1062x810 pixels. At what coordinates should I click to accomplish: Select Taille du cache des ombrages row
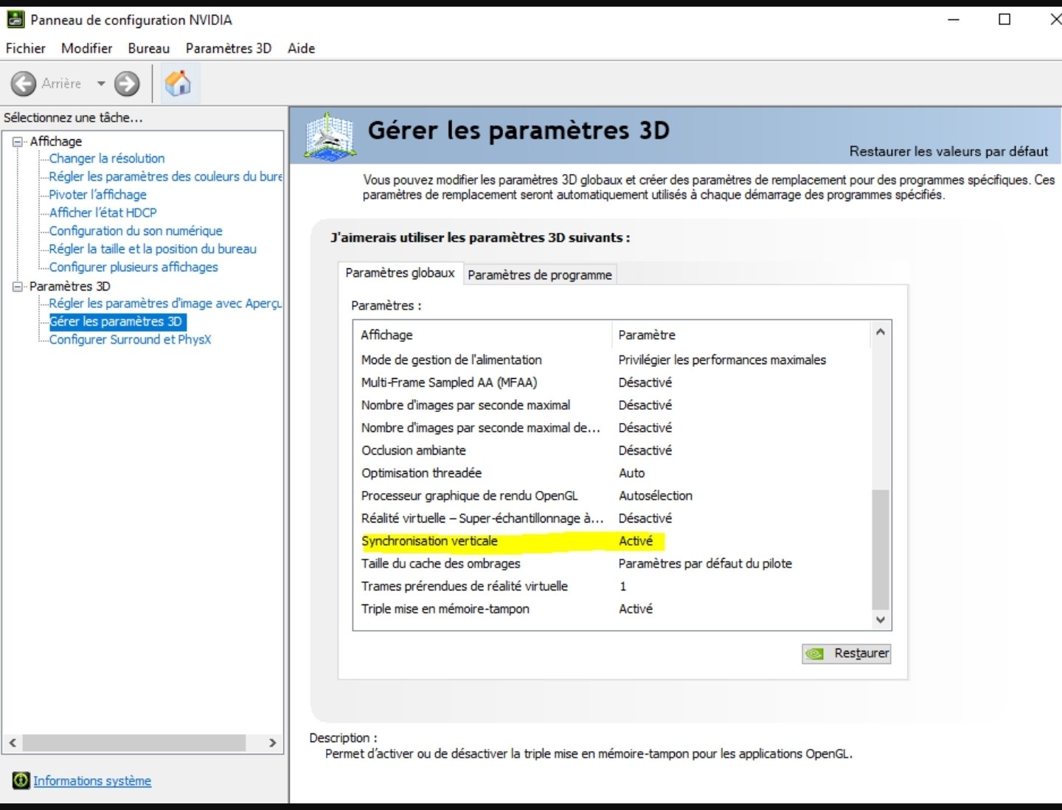[x=612, y=564]
